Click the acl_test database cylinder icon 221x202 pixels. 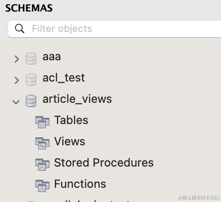tap(31, 80)
